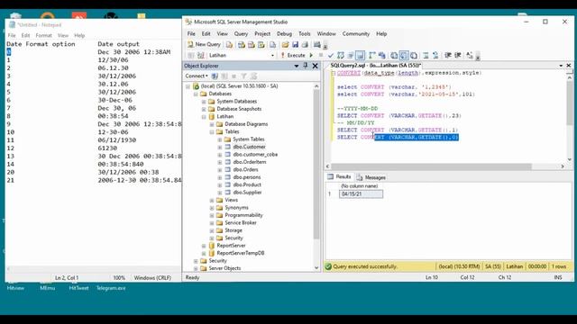
Task: Open the Query menu in SSMS
Action: [x=241, y=34]
